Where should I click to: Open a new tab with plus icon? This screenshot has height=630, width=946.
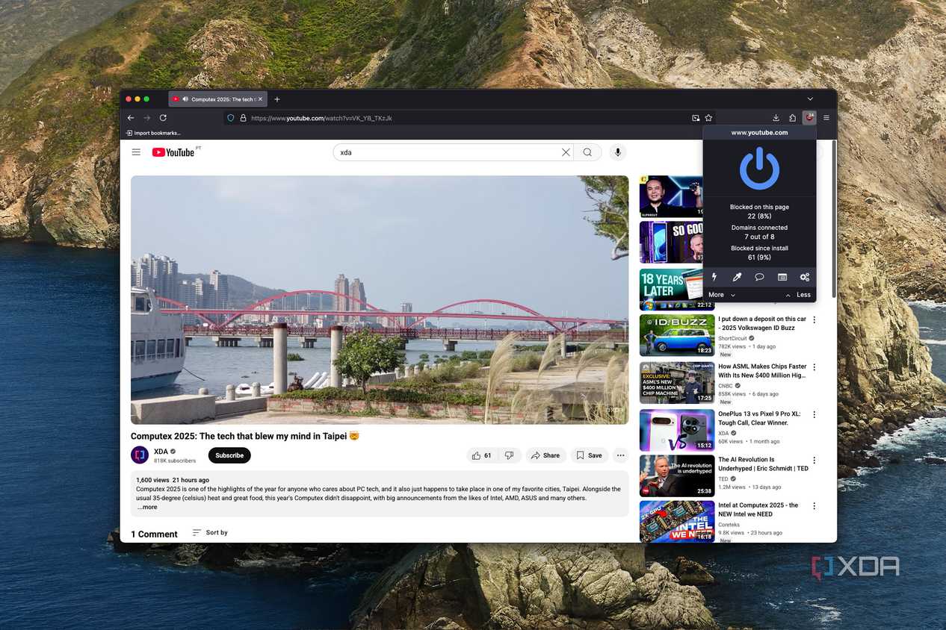tap(277, 99)
